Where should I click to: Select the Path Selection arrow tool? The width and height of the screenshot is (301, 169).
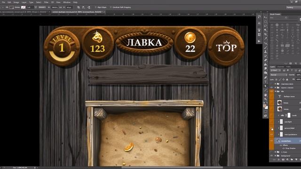coord(266,86)
